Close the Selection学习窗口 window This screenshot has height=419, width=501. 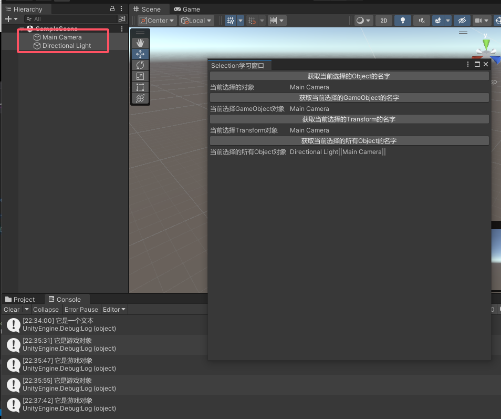(486, 64)
